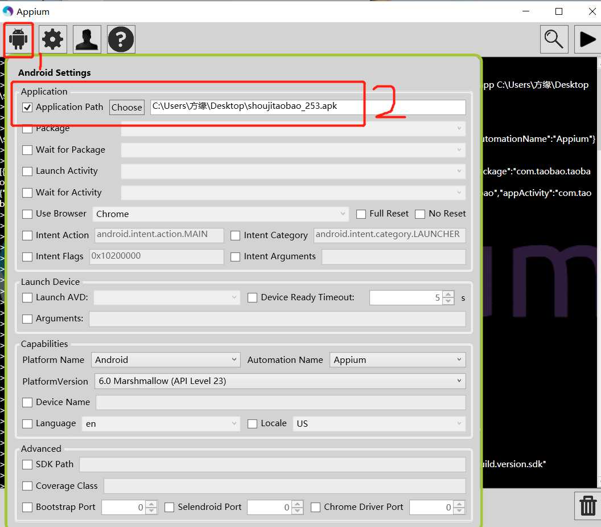Launch the Inspector magnifier icon

tap(554, 39)
